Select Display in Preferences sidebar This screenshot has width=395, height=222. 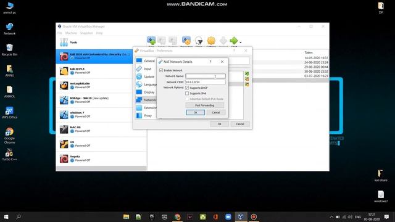[146, 92]
